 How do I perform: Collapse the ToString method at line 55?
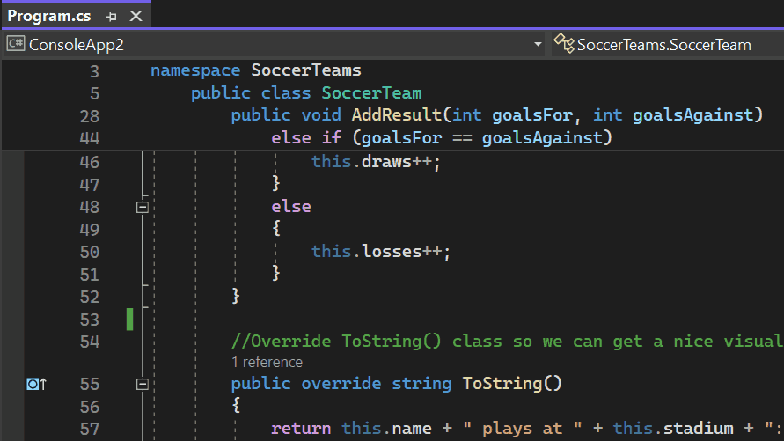(x=143, y=384)
